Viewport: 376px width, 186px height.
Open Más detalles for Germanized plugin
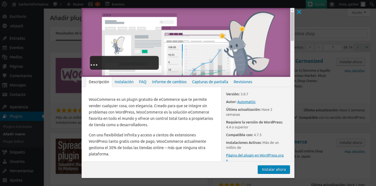[x=355, y=71]
